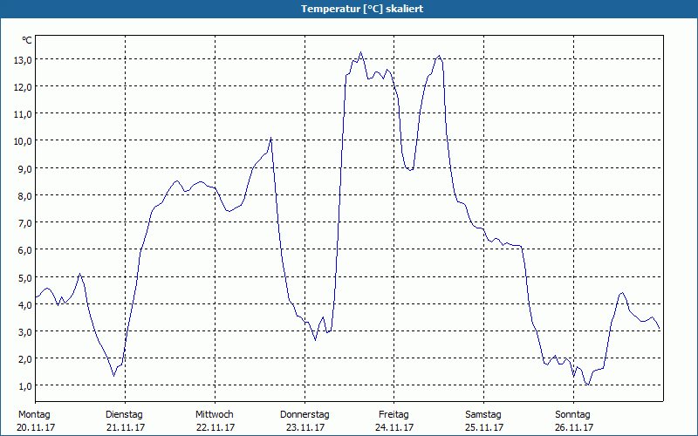This screenshot has height=436, width=698.
Task: Select the 7,0 y-axis value
Action: pyautogui.click(x=25, y=223)
